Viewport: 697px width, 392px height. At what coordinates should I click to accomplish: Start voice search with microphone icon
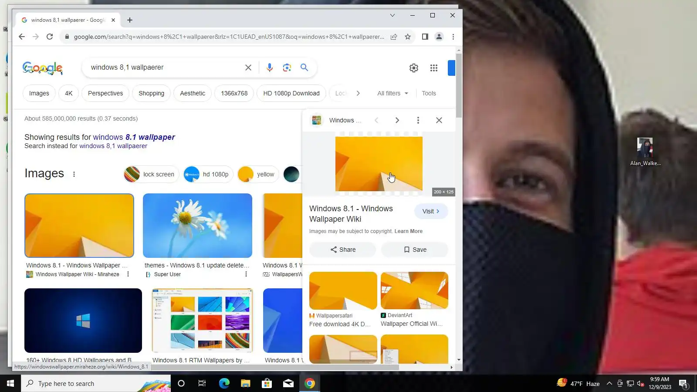(270, 68)
